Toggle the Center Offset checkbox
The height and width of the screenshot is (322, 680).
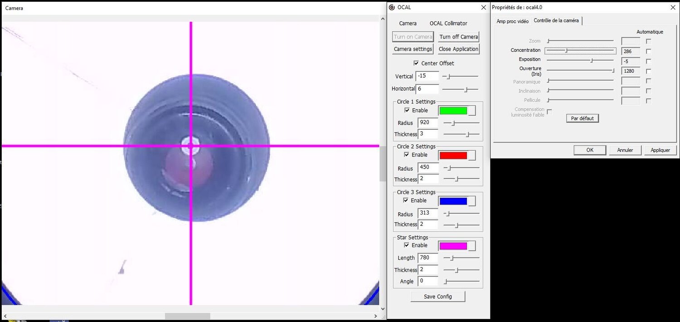tap(416, 63)
